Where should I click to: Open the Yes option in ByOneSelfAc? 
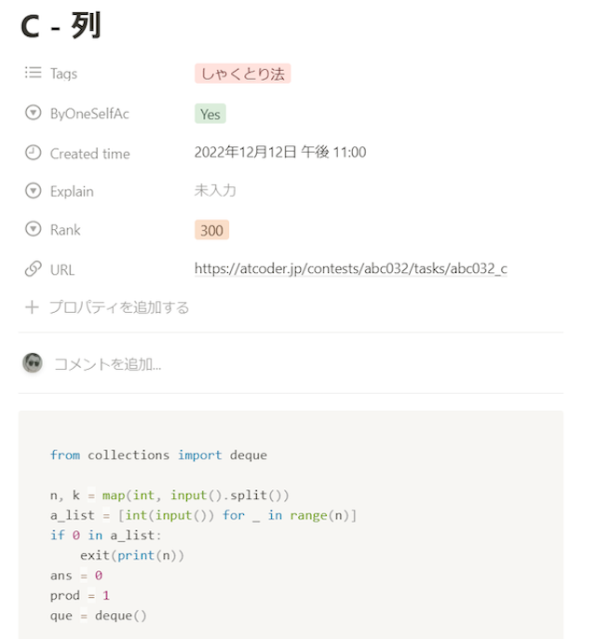[x=210, y=114]
